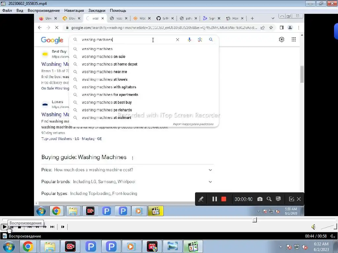
Task: Click the Google Lens image search icon
Action: 200,40
